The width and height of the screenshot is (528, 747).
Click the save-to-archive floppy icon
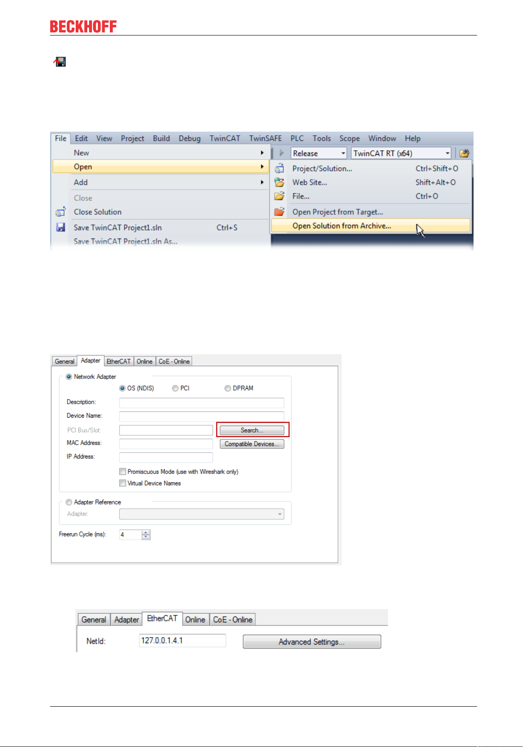[60, 62]
